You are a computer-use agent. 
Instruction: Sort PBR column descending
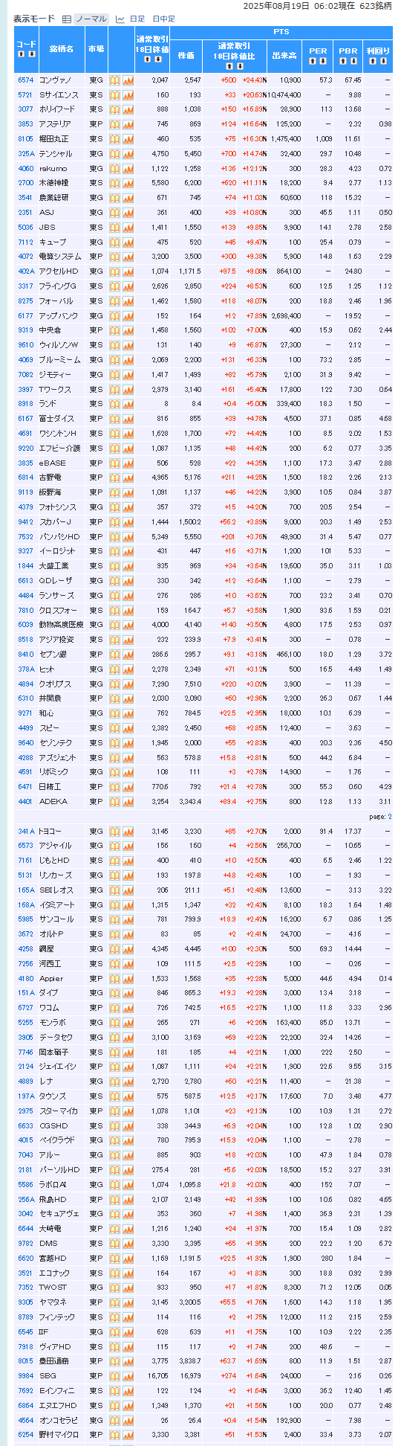click(x=353, y=60)
